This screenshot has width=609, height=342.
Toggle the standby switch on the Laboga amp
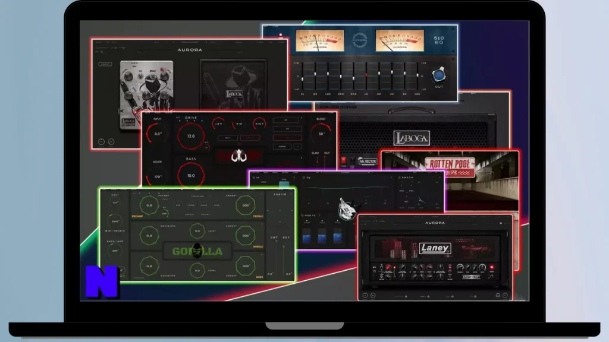pos(352,160)
